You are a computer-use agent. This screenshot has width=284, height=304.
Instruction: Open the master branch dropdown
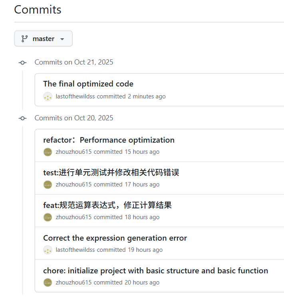(43, 39)
